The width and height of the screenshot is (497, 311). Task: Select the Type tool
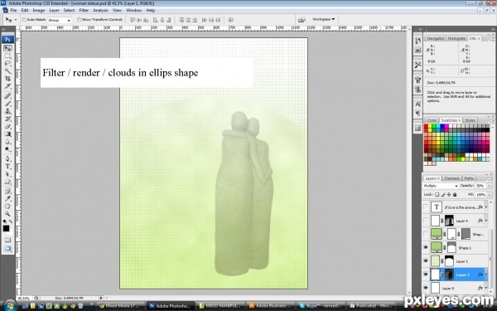coord(8,167)
